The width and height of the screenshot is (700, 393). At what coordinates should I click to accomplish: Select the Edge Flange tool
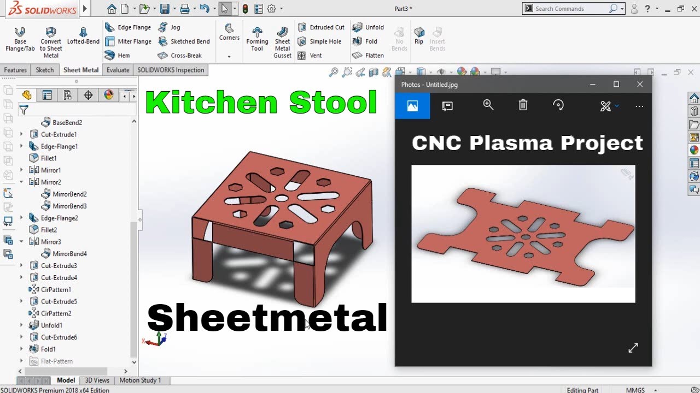128,27
